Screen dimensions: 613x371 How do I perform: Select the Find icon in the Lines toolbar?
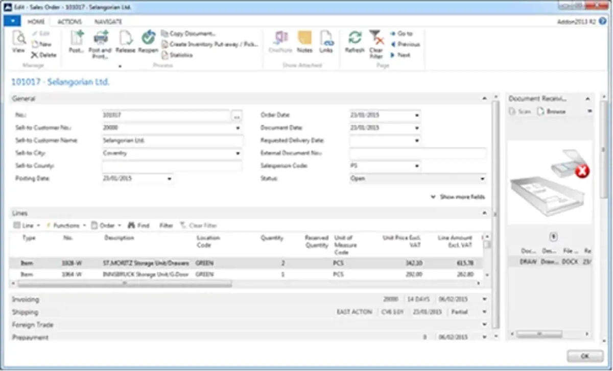coord(139,225)
